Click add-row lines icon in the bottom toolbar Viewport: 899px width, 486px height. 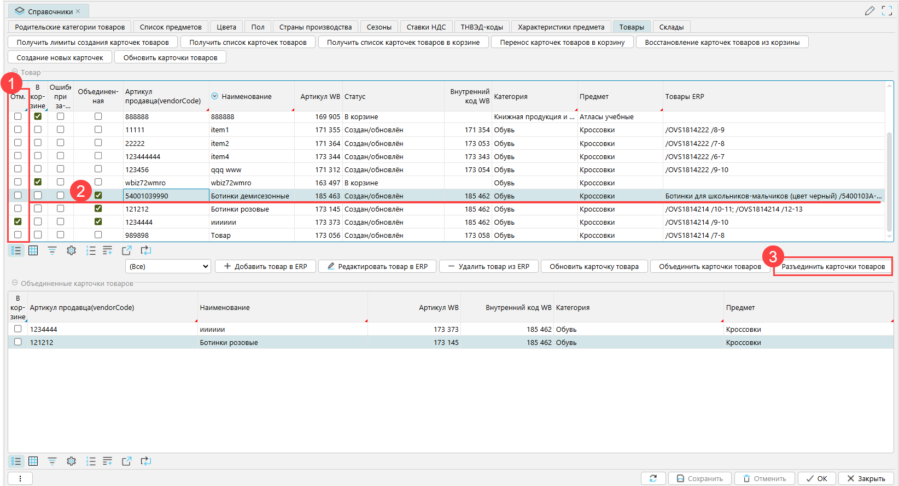[x=108, y=461]
